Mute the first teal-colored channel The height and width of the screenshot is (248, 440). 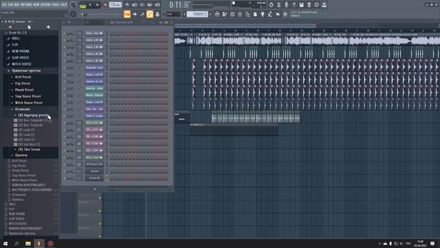pyautogui.click(x=64, y=89)
